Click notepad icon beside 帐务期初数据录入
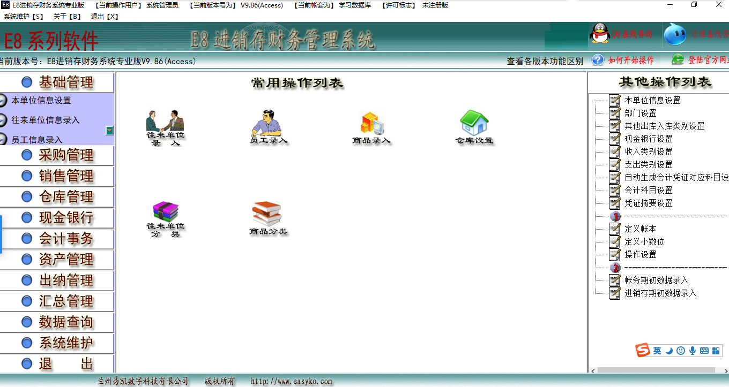Screen dimensions: 729x387 click(615, 280)
